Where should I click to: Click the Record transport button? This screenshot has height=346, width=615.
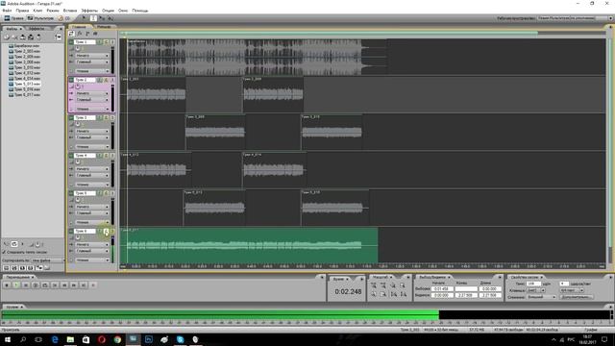coord(93,285)
